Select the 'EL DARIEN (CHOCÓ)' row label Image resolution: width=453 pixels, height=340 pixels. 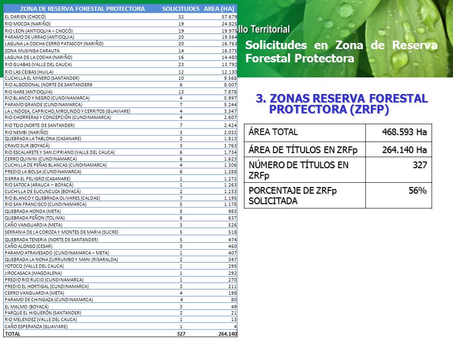[25, 17]
